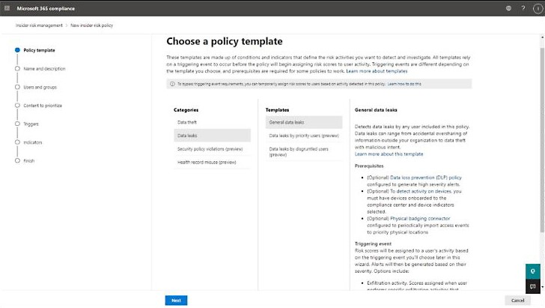Click the Choose a policy template heading
The width and height of the screenshot is (545, 308).
pyautogui.click(x=225, y=41)
